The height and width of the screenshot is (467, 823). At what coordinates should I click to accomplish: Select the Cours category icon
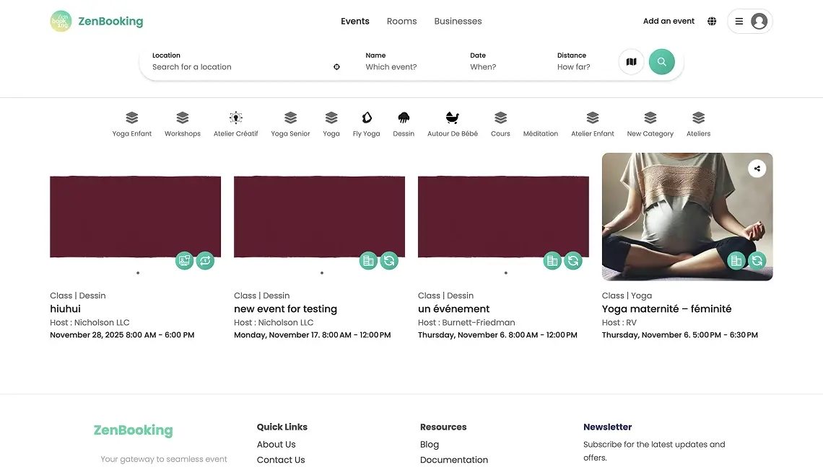(x=500, y=117)
